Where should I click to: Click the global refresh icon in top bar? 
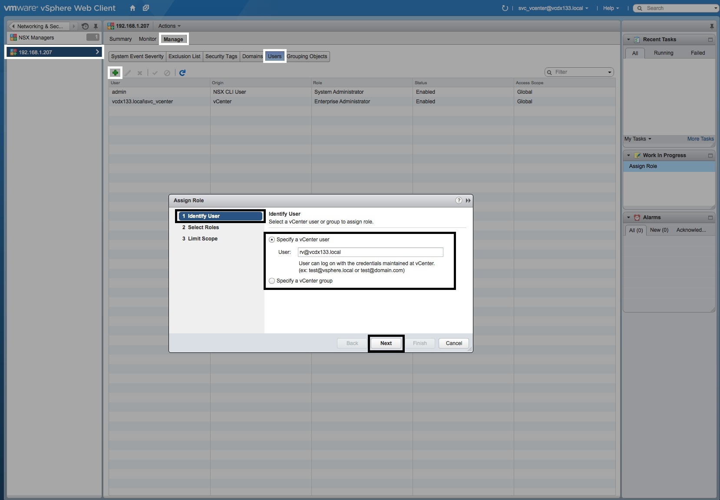click(x=505, y=8)
